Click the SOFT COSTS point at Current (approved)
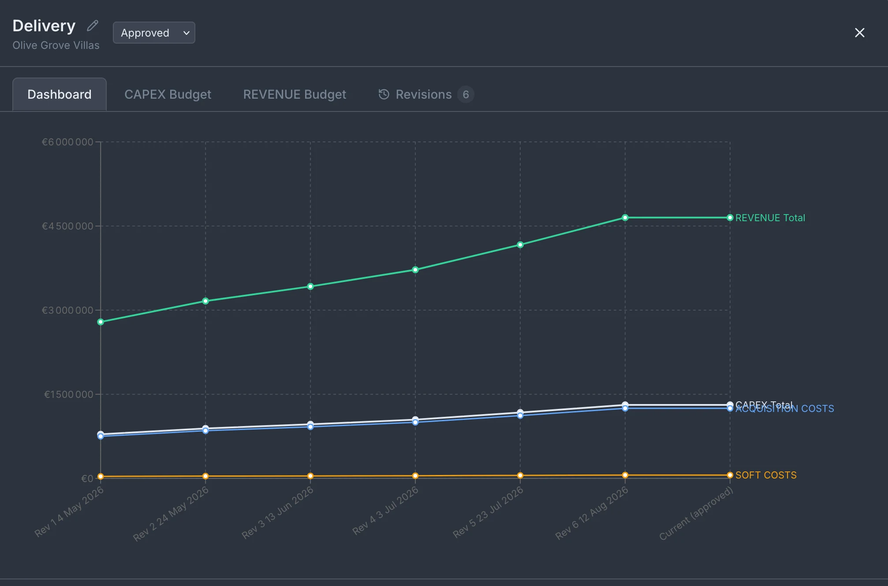The image size is (888, 586). 730,475
